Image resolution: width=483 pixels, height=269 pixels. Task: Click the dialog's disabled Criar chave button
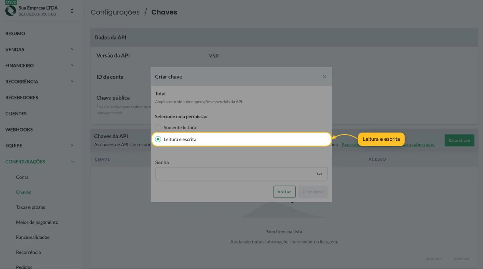coord(313,192)
